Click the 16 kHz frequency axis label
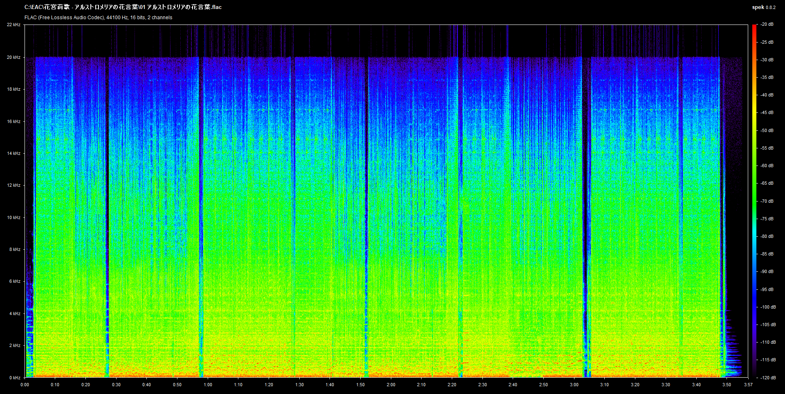This screenshot has height=394, width=785. click(13, 121)
